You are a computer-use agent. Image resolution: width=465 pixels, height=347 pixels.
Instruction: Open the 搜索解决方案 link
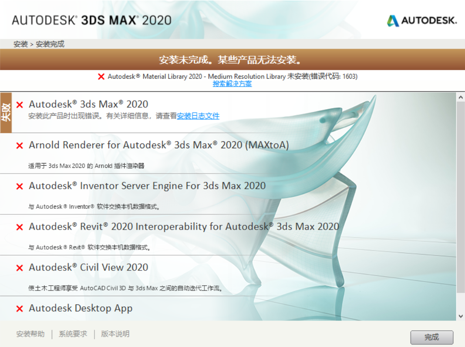(x=232, y=84)
